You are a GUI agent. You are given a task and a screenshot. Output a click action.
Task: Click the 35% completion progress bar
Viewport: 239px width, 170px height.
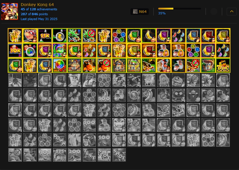(x=179, y=9)
